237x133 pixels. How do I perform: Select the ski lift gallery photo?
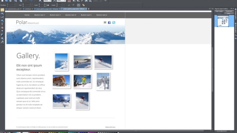tap(103, 81)
